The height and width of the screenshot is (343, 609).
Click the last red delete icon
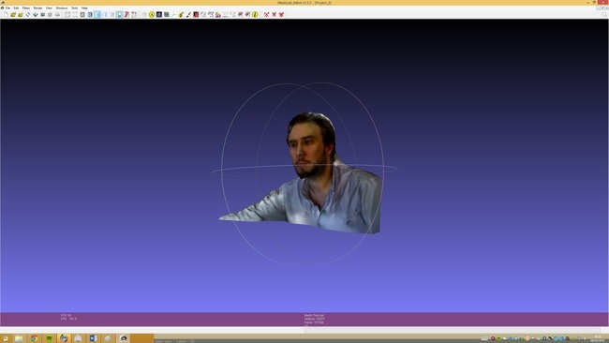point(281,14)
